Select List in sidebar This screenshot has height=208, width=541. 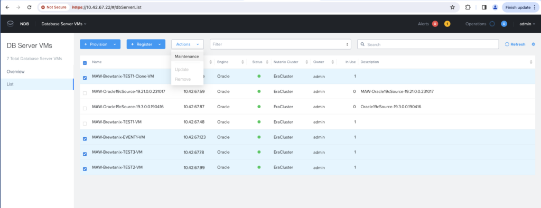pyautogui.click(x=37, y=84)
